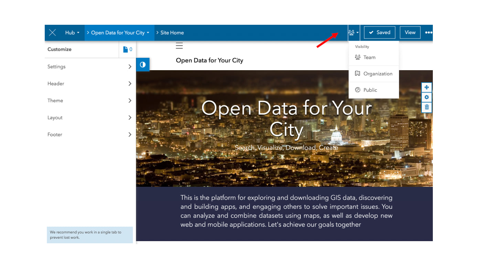This screenshot has height=269, width=481.
Task: Click the Saved button
Action: [380, 32]
